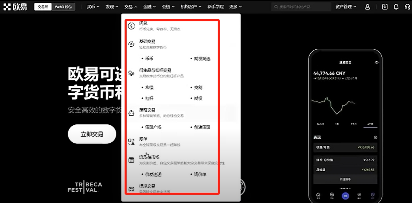This screenshot has height=203, width=412.
Task: Open the customer support headset icon
Action: click(407, 6)
